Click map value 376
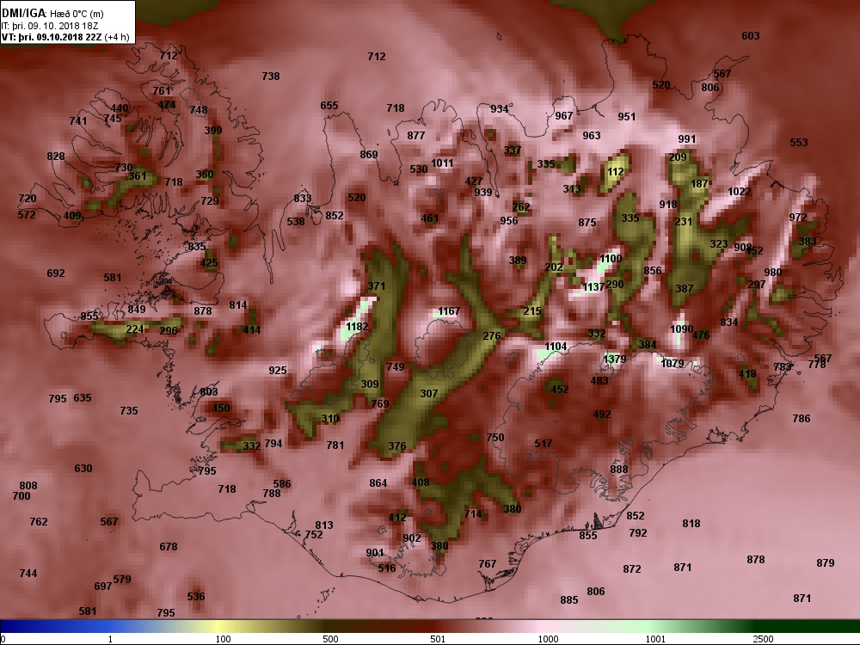 pyautogui.click(x=397, y=445)
